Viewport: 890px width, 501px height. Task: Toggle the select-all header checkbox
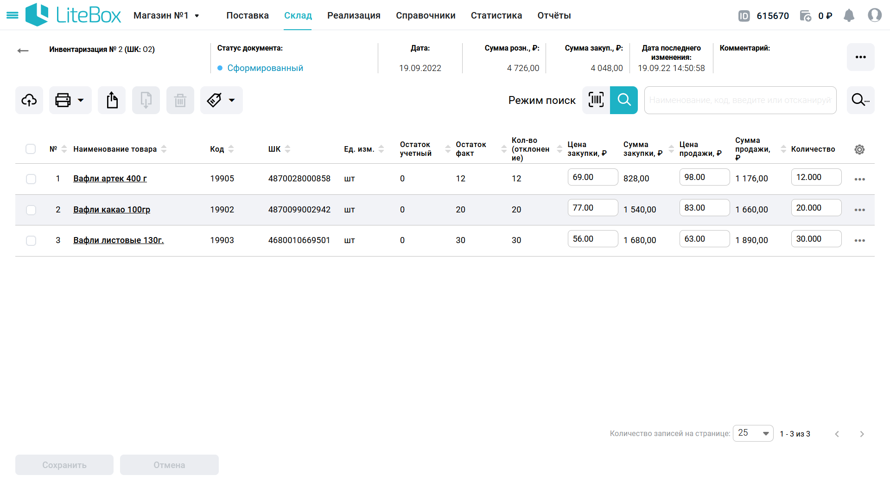[31, 149]
